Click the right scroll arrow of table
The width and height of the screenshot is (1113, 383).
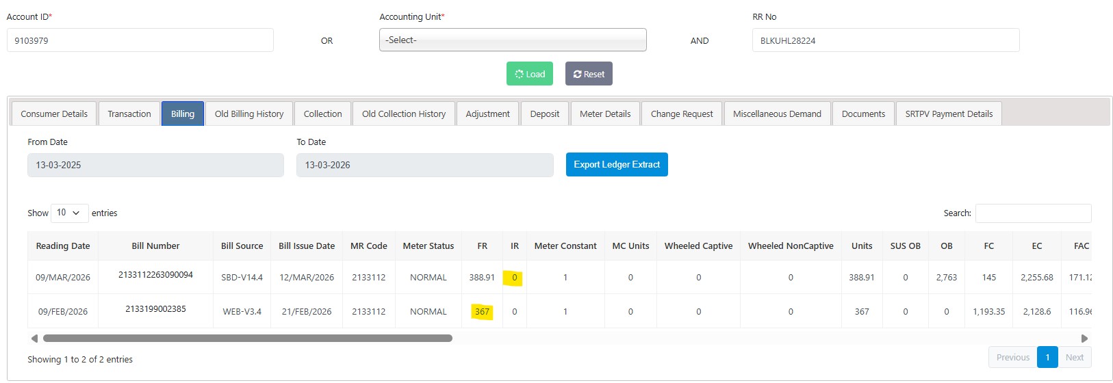pos(1084,339)
